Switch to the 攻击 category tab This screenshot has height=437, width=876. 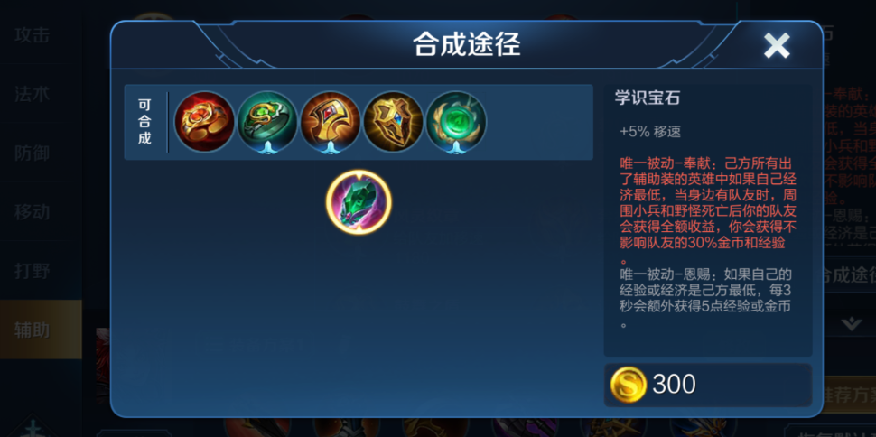[33, 35]
